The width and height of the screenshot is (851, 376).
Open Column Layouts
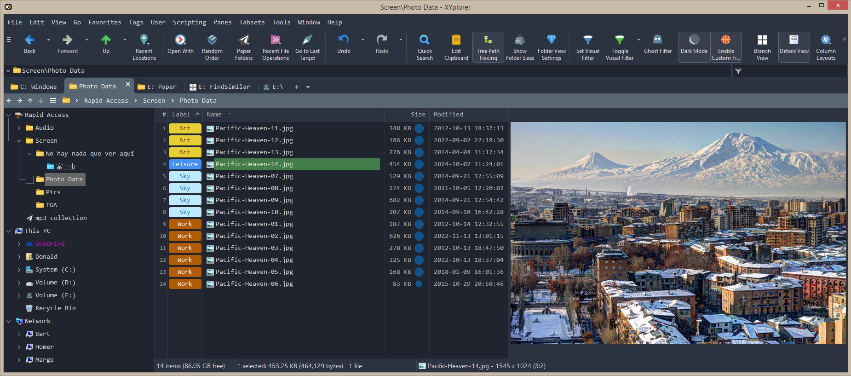[x=826, y=47]
